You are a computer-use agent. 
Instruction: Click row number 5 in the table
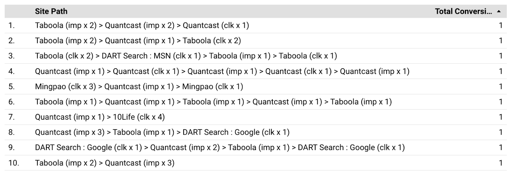point(12,87)
